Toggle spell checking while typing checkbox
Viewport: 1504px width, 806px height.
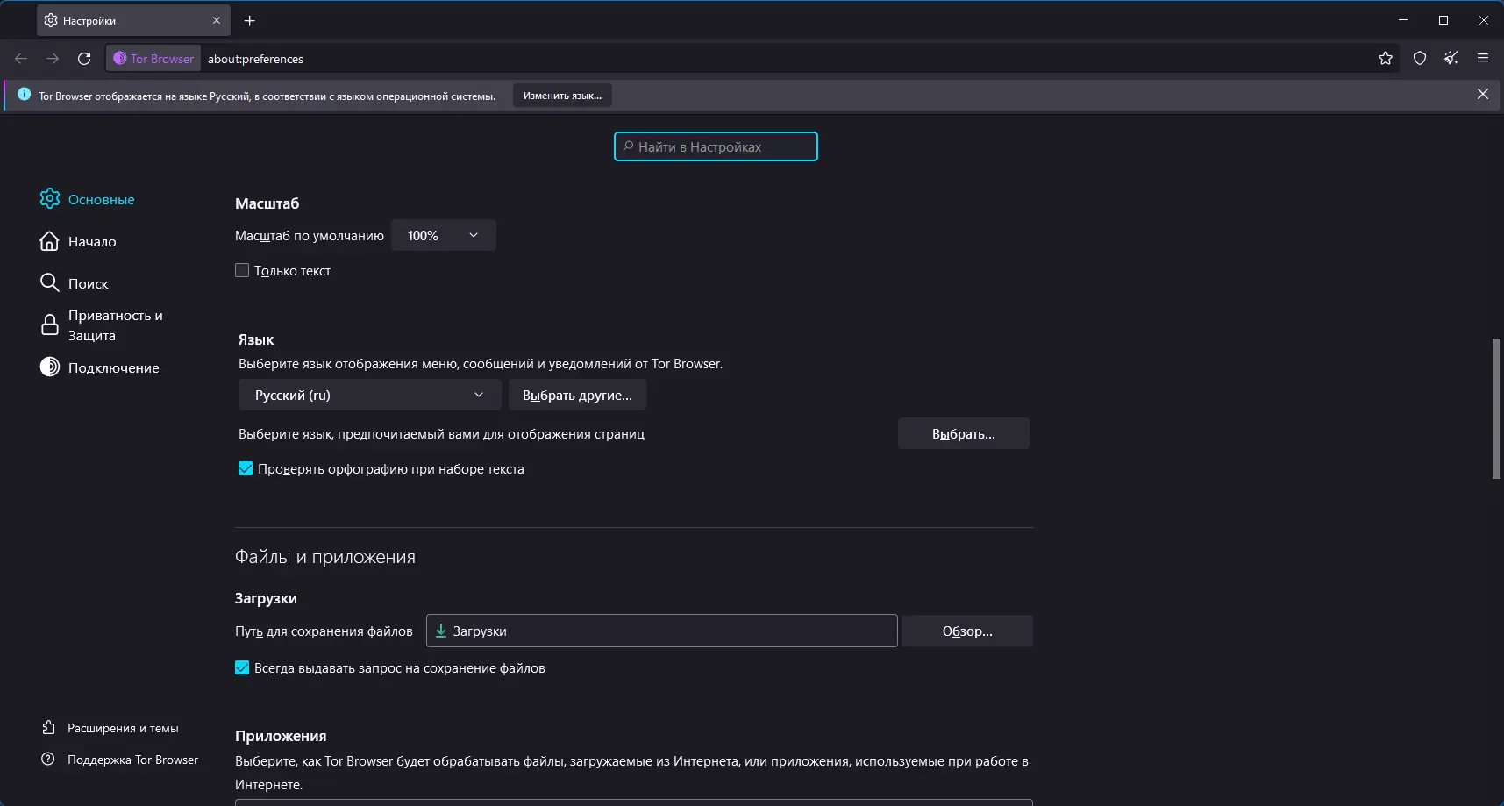tap(246, 469)
